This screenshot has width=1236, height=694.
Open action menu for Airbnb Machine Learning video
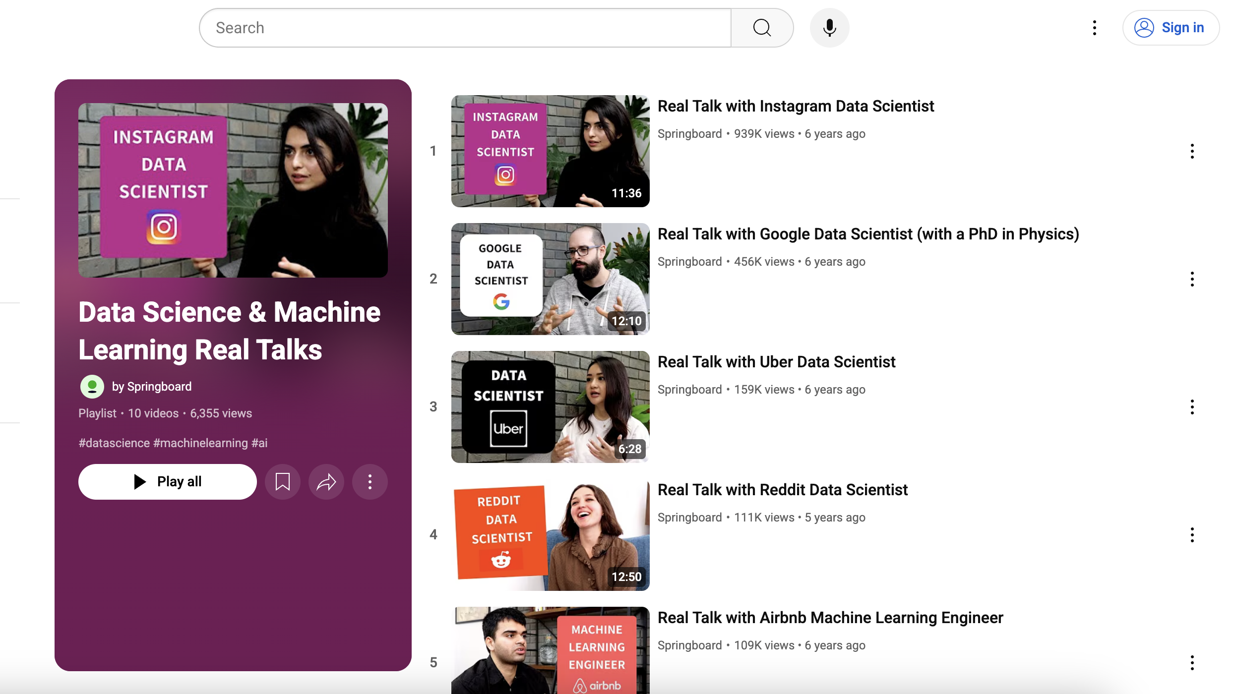tap(1192, 663)
